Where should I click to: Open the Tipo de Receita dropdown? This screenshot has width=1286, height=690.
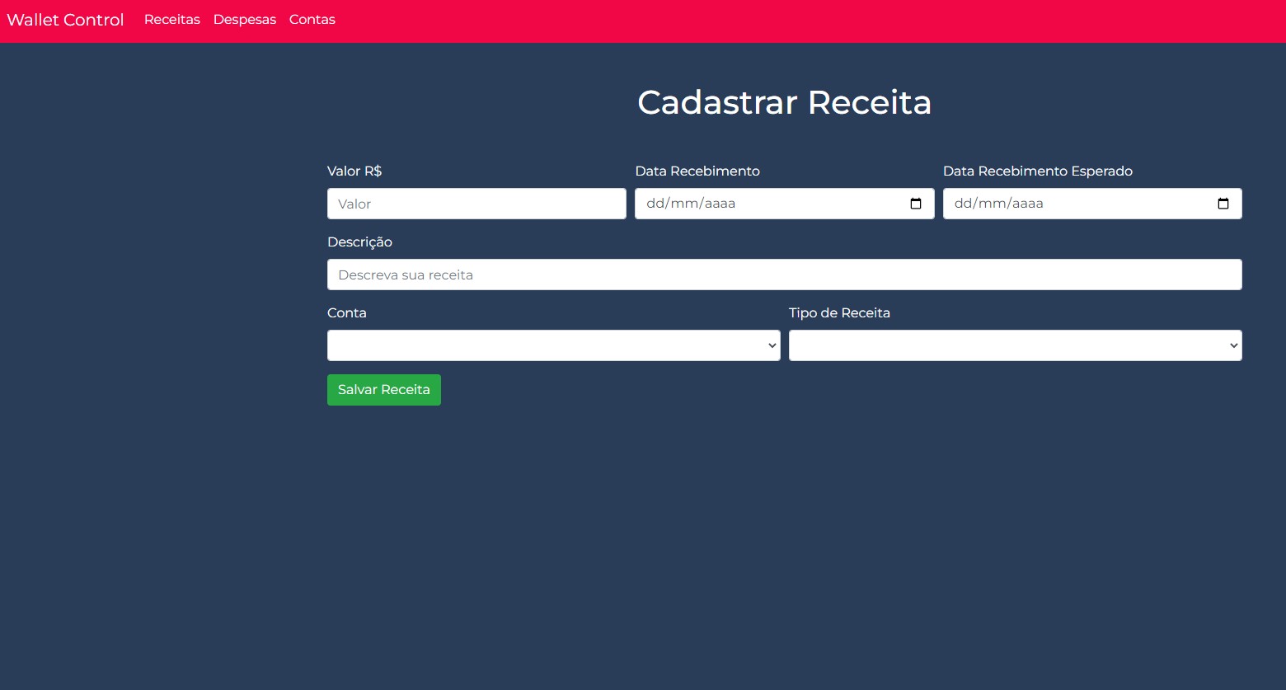coord(1015,345)
